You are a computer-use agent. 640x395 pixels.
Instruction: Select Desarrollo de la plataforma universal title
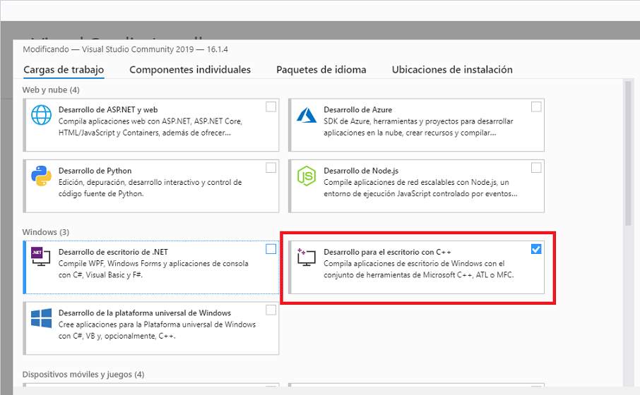[x=145, y=313]
